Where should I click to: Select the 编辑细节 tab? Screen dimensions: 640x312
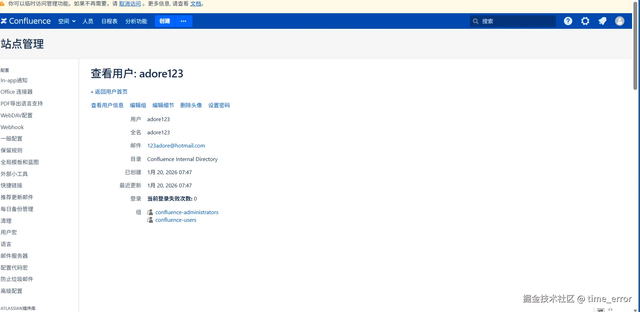click(163, 105)
